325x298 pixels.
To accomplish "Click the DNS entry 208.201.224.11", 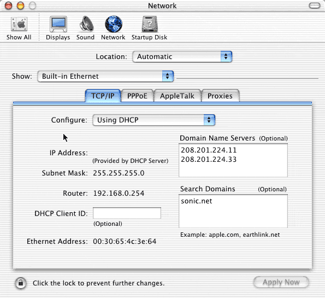I will tap(209, 150).
